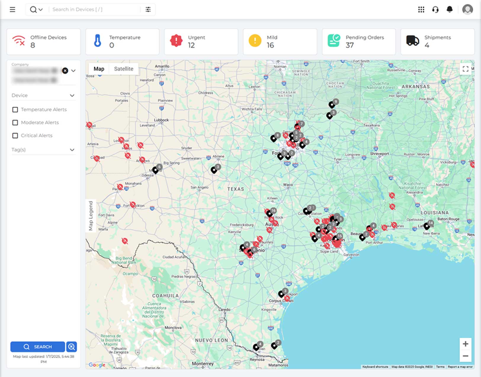Open the map Terms link

point(440,367)
